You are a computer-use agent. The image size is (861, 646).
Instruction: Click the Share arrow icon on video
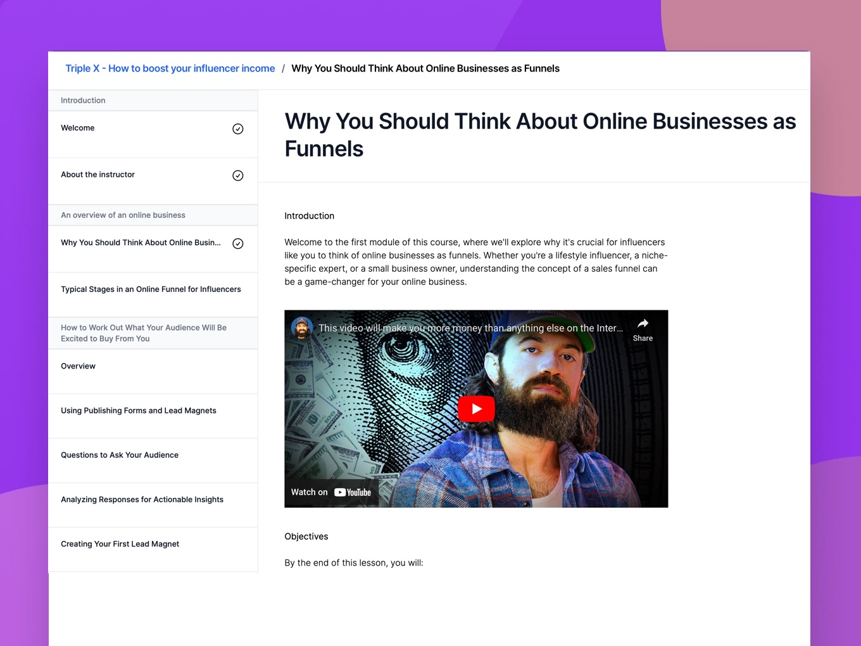point(643,324)
